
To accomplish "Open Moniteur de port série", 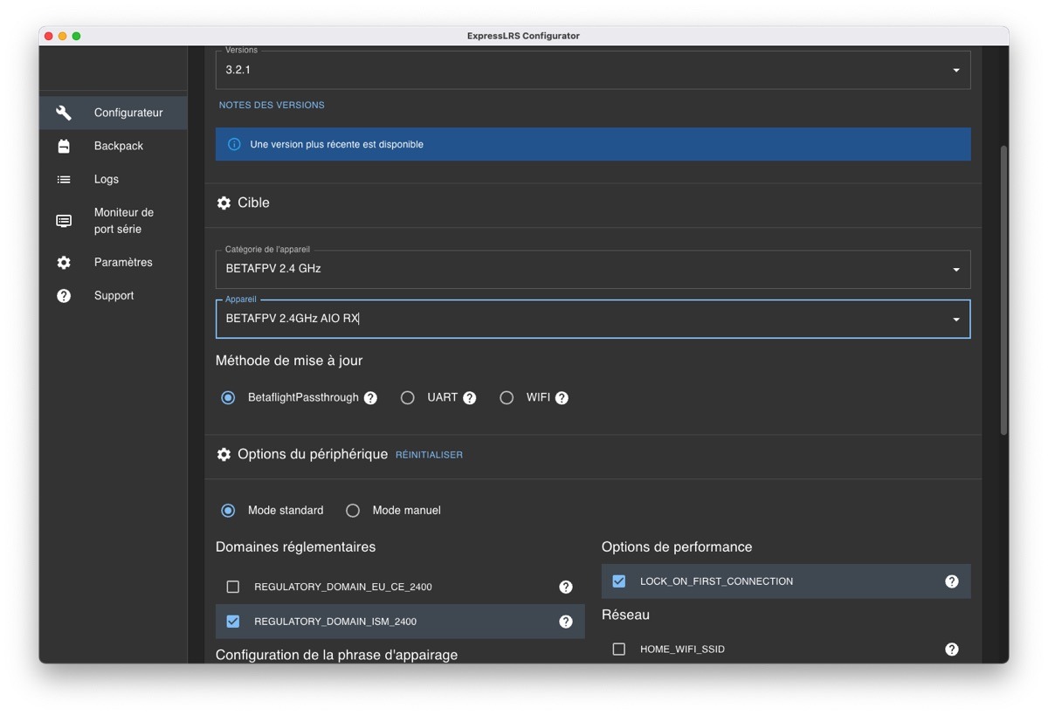I will tap(113, 221).
